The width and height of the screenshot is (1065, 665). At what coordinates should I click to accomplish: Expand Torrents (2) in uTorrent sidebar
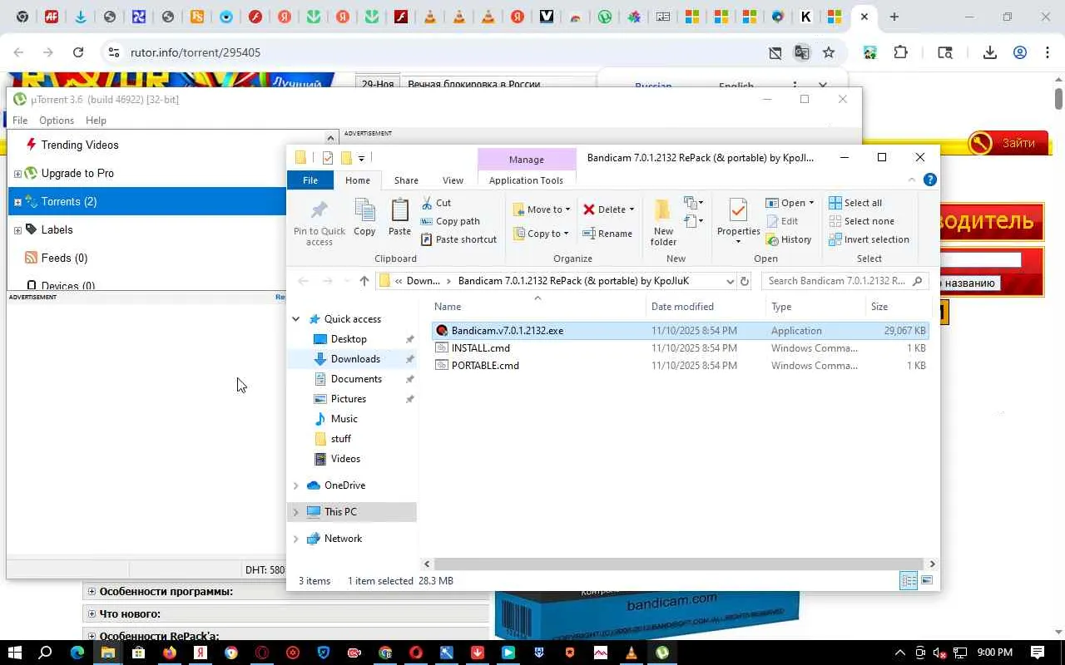click(17, 202)
